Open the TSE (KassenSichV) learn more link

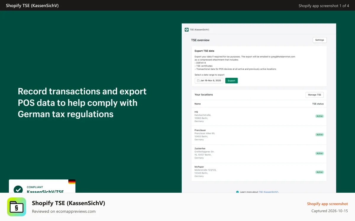coord(269,192)
